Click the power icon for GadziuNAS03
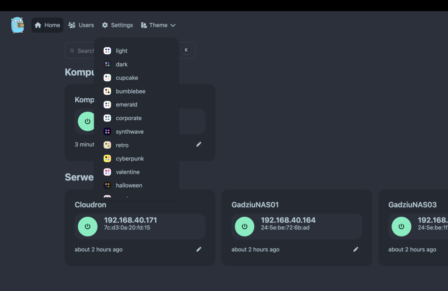Image resolution: width=448 pixels, height=291 pixels. (x=401, y=226)
